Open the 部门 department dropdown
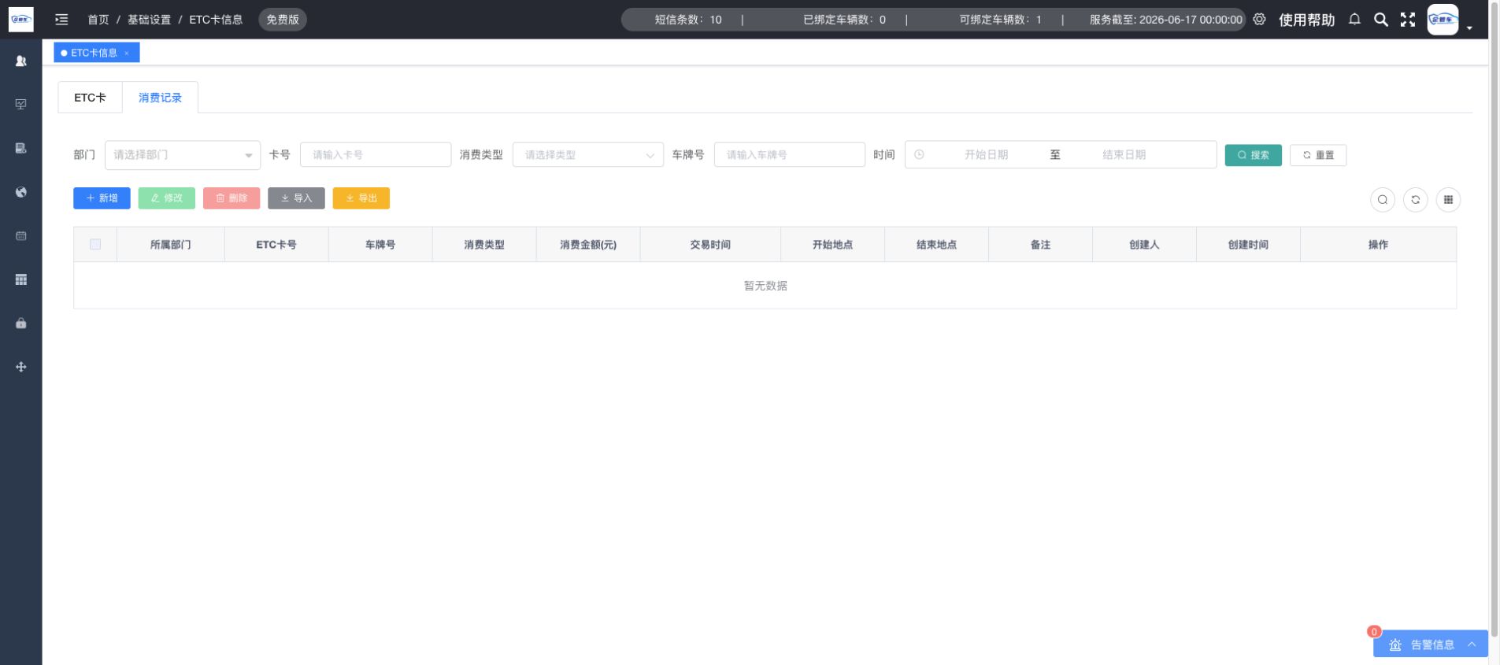 click(x=183, y=155)
